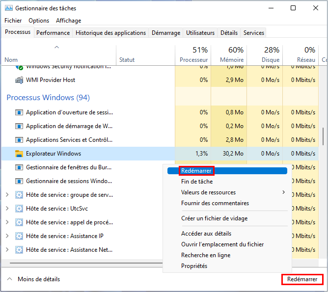Click the WMI Provider Host icon
The width and height of the screenshot is (328, 292).
pos(19,80)
